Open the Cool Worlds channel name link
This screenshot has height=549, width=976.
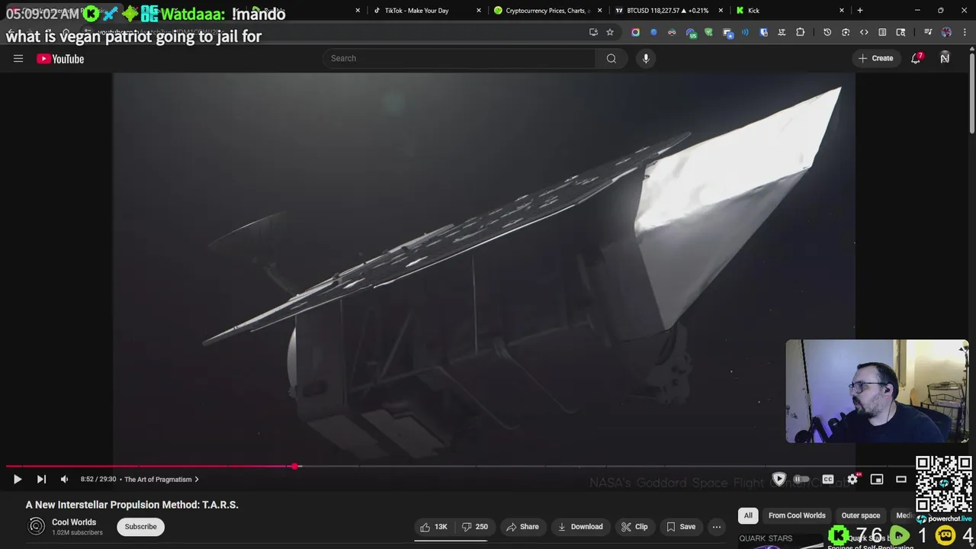coord(74,522)
